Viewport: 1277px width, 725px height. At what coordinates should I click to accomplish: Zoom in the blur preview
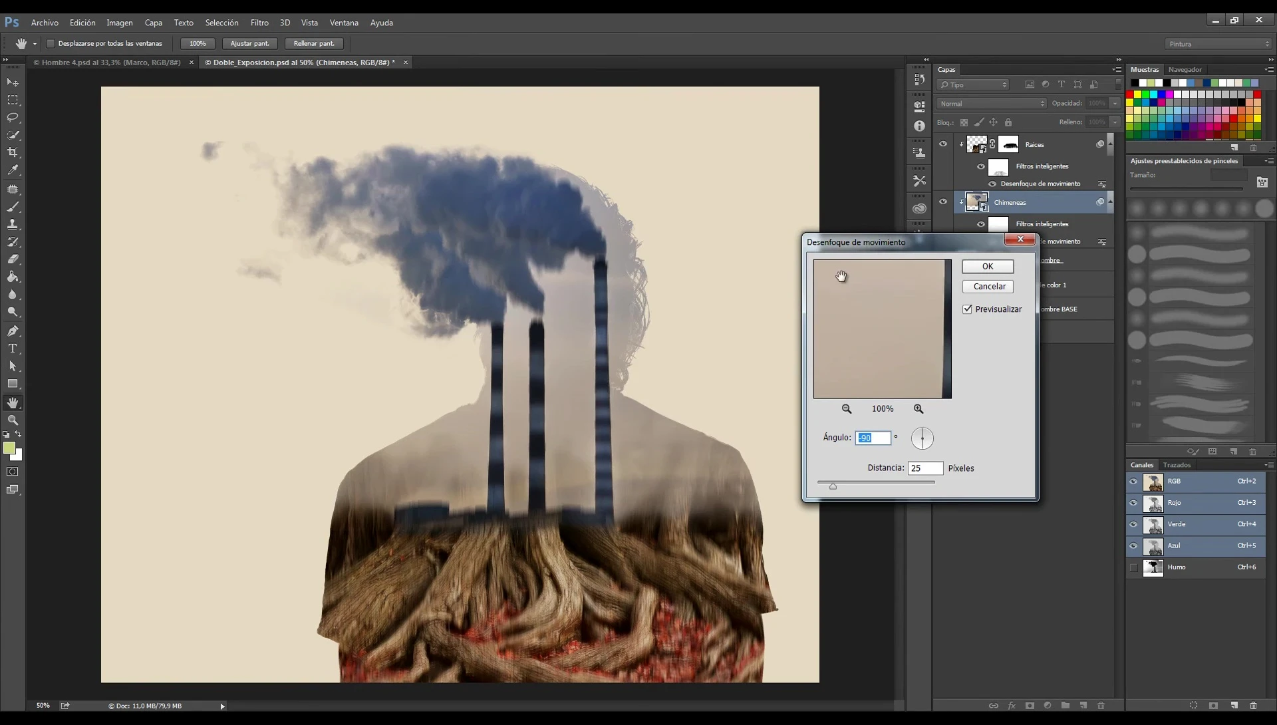point(919,409)
